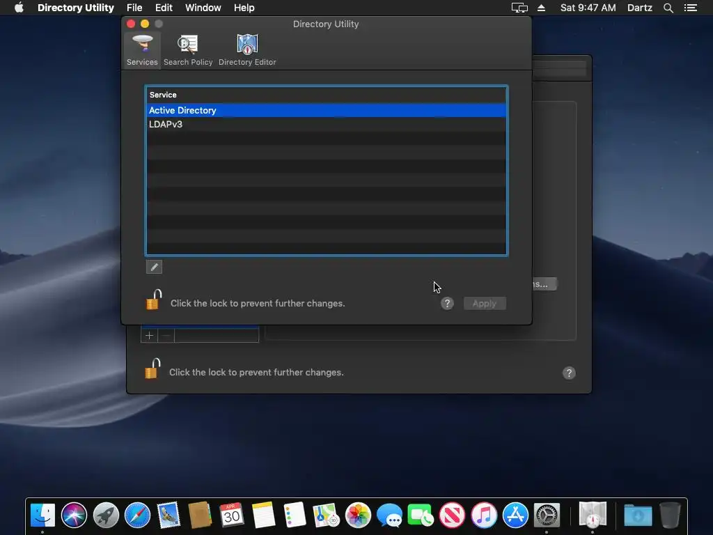The image size is (713, 535).
Task: Click the Service column header
Action: click(x=326, y=95)
